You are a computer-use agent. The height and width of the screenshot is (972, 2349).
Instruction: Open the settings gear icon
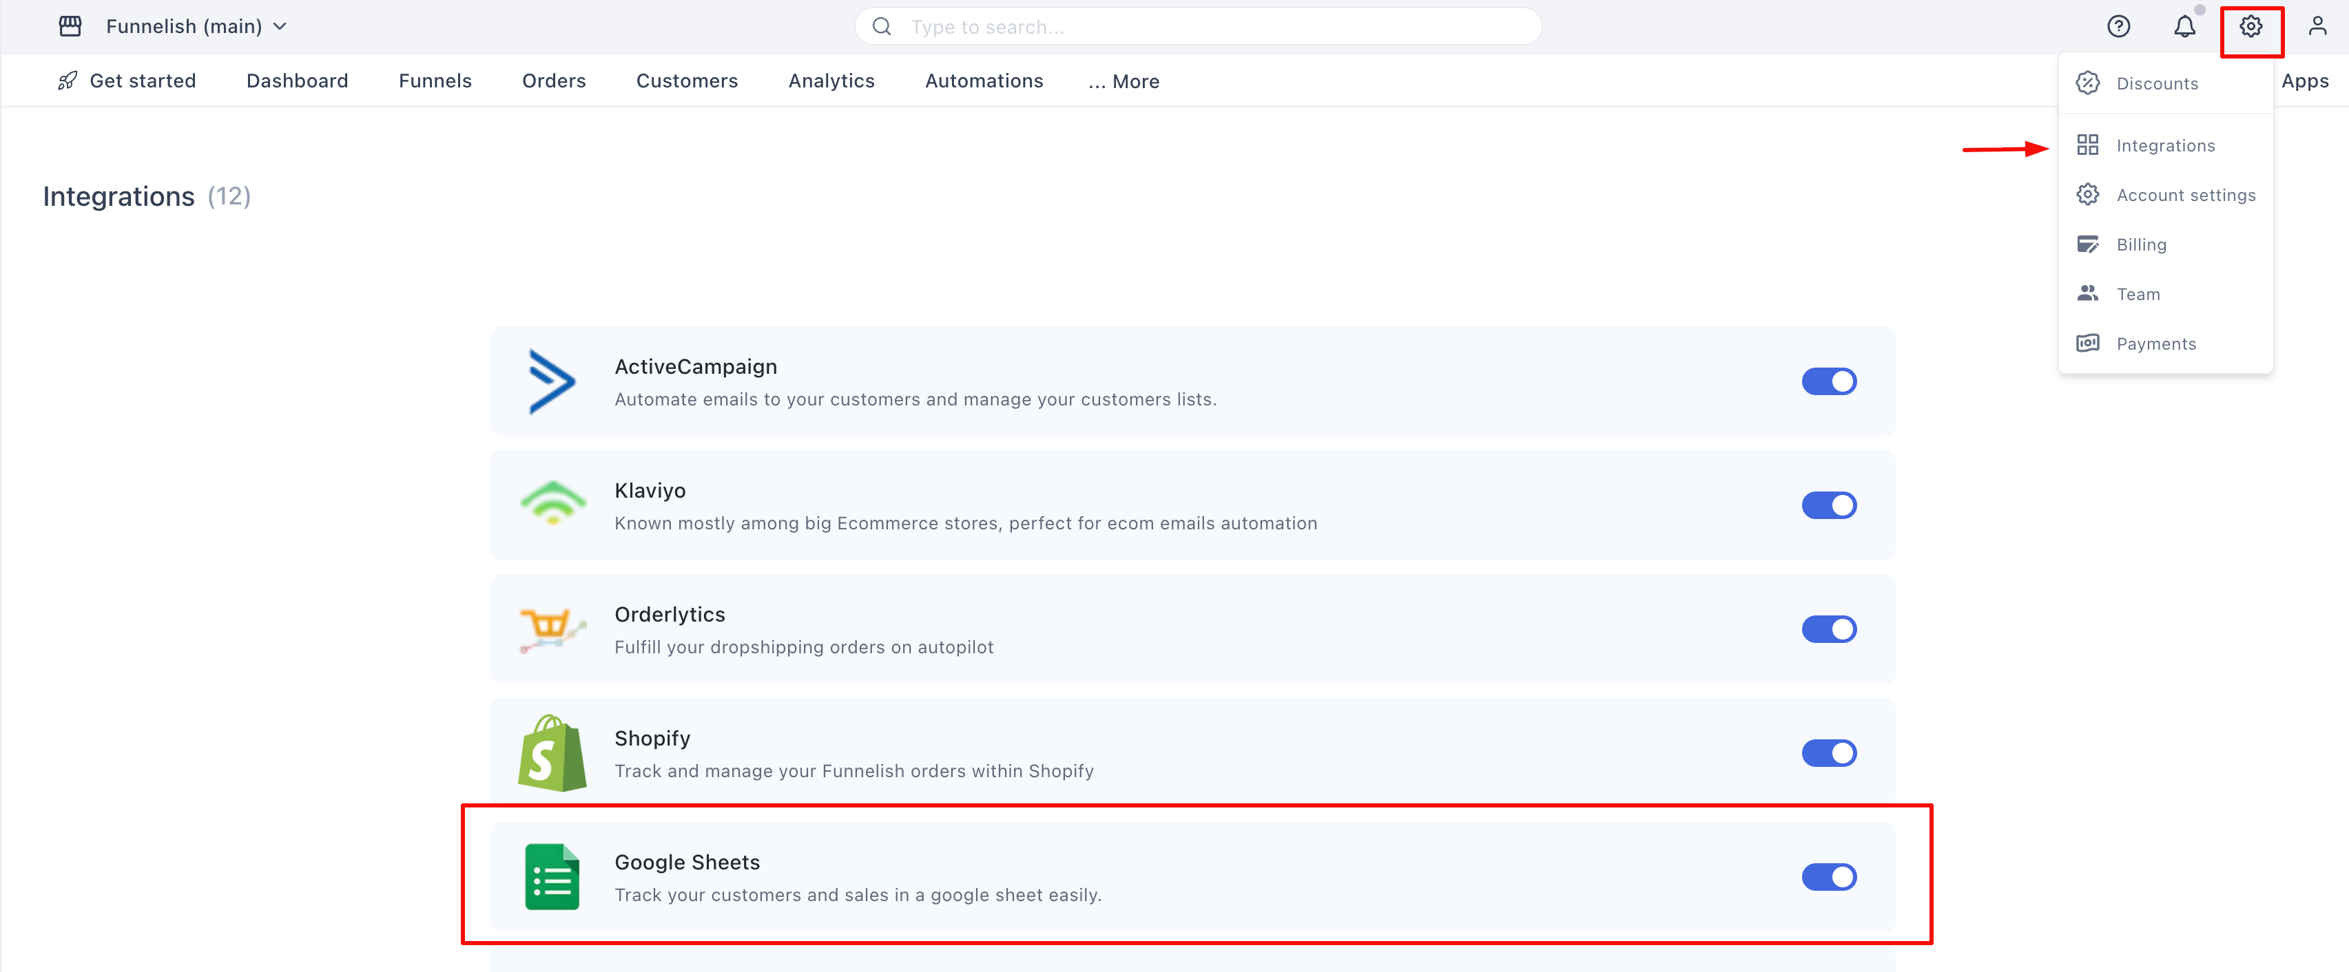(2250, 26)
